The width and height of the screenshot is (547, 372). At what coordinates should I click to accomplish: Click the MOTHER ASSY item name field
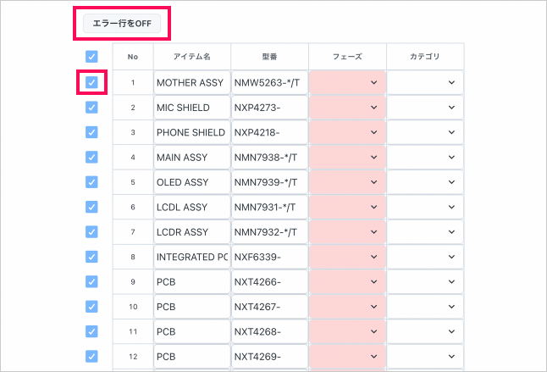pos(191,83)
